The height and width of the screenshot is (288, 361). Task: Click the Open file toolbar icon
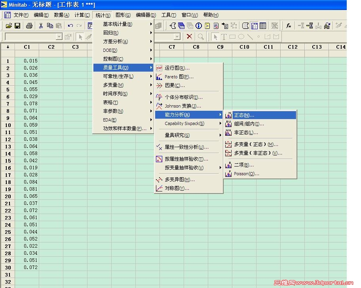[x=9, y=25]
